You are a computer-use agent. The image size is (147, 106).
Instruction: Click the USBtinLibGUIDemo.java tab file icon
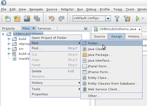pyautogui.click(x=96, y=29)
